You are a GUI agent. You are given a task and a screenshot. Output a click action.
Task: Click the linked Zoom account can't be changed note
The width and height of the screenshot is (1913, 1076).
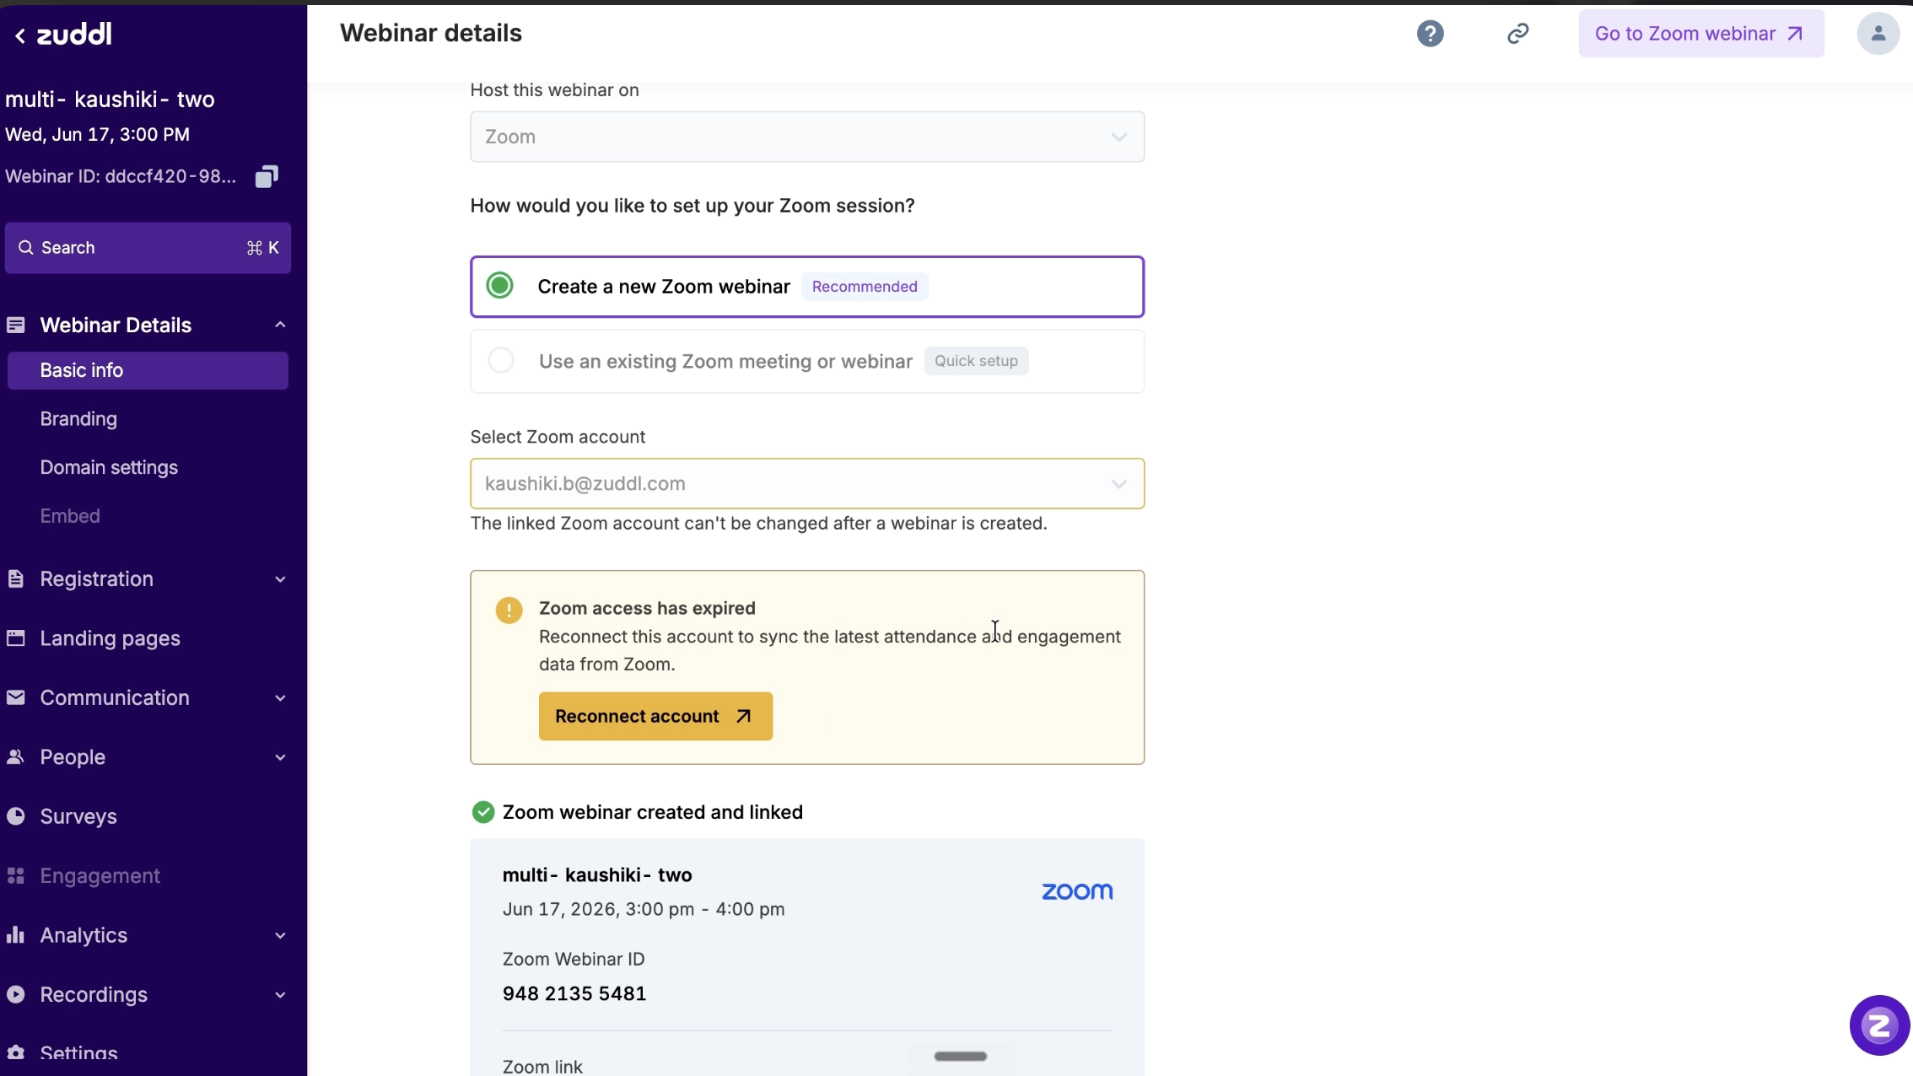click(x=758, y=524)
